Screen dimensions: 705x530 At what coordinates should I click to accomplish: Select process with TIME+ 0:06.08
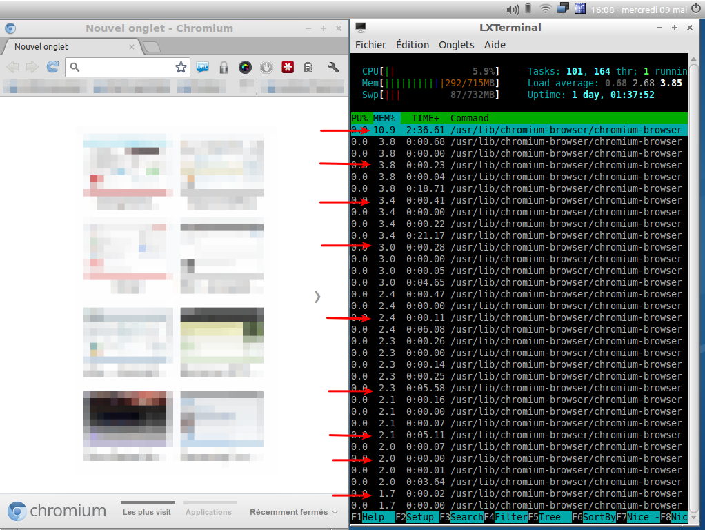pos(519,329)
